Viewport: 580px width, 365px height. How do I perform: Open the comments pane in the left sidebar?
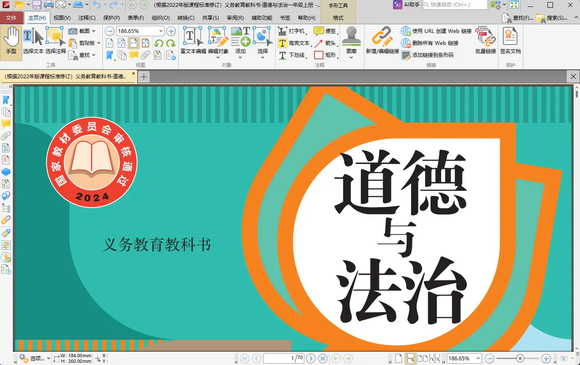pyautogui.click(x=6, y=125)
